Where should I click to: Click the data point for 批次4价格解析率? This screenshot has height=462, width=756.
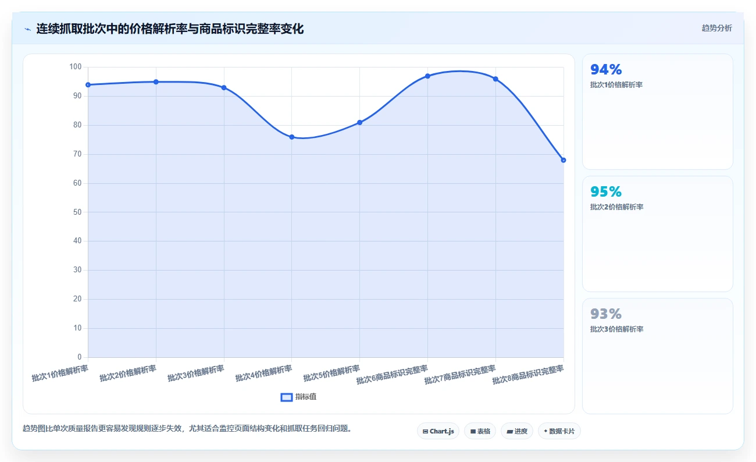(292, 137)
